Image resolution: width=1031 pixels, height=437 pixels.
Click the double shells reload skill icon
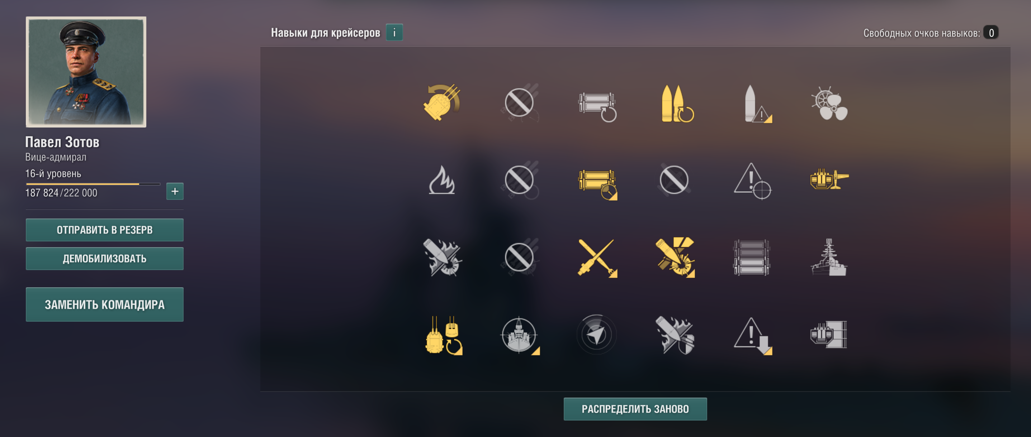click(x=677, y=103)
